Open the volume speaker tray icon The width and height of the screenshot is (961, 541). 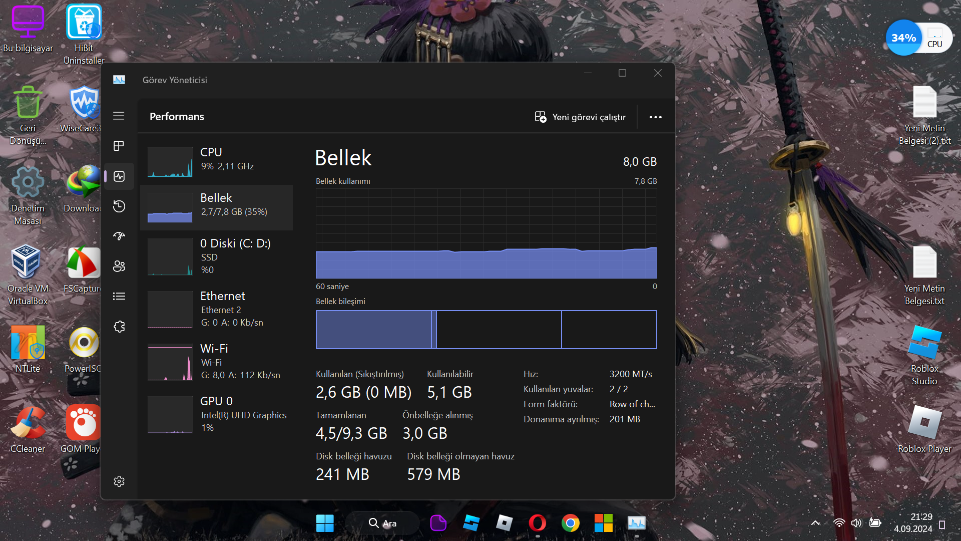tap(856, 523)
